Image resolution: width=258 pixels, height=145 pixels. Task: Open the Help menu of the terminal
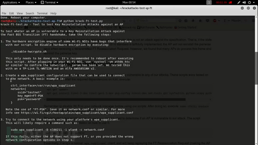[x=53, y=13]
